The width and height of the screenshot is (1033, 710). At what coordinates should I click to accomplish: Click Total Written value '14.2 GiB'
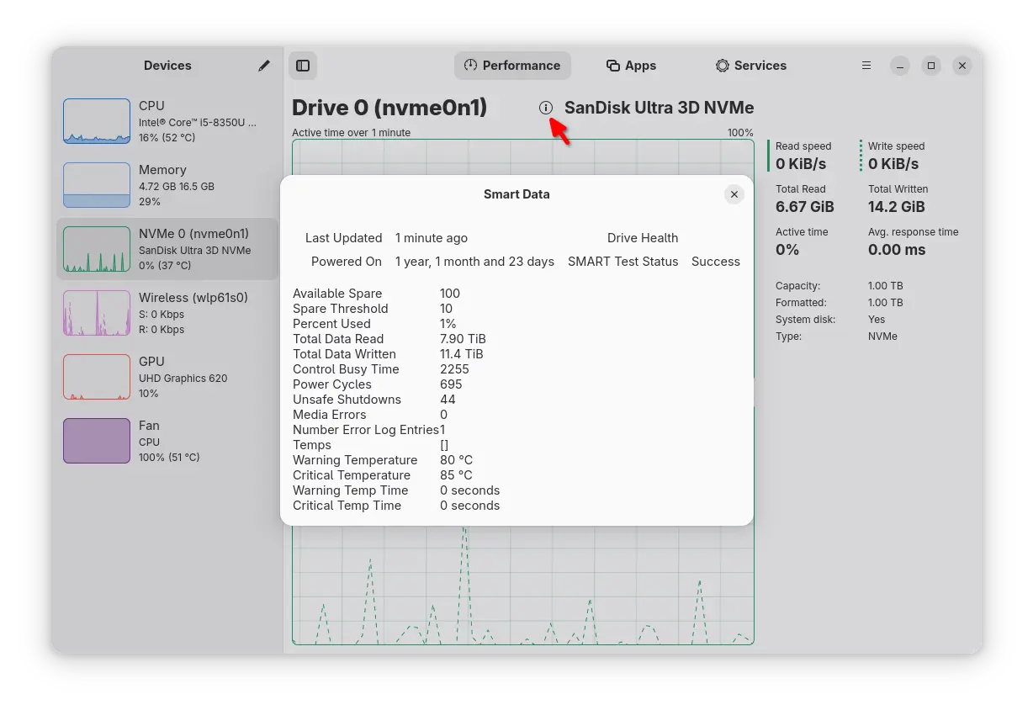897,207
